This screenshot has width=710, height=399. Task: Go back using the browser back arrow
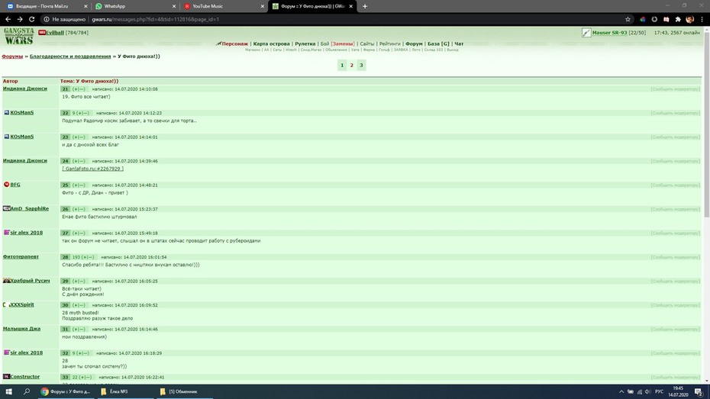click(x=8, y=19)
